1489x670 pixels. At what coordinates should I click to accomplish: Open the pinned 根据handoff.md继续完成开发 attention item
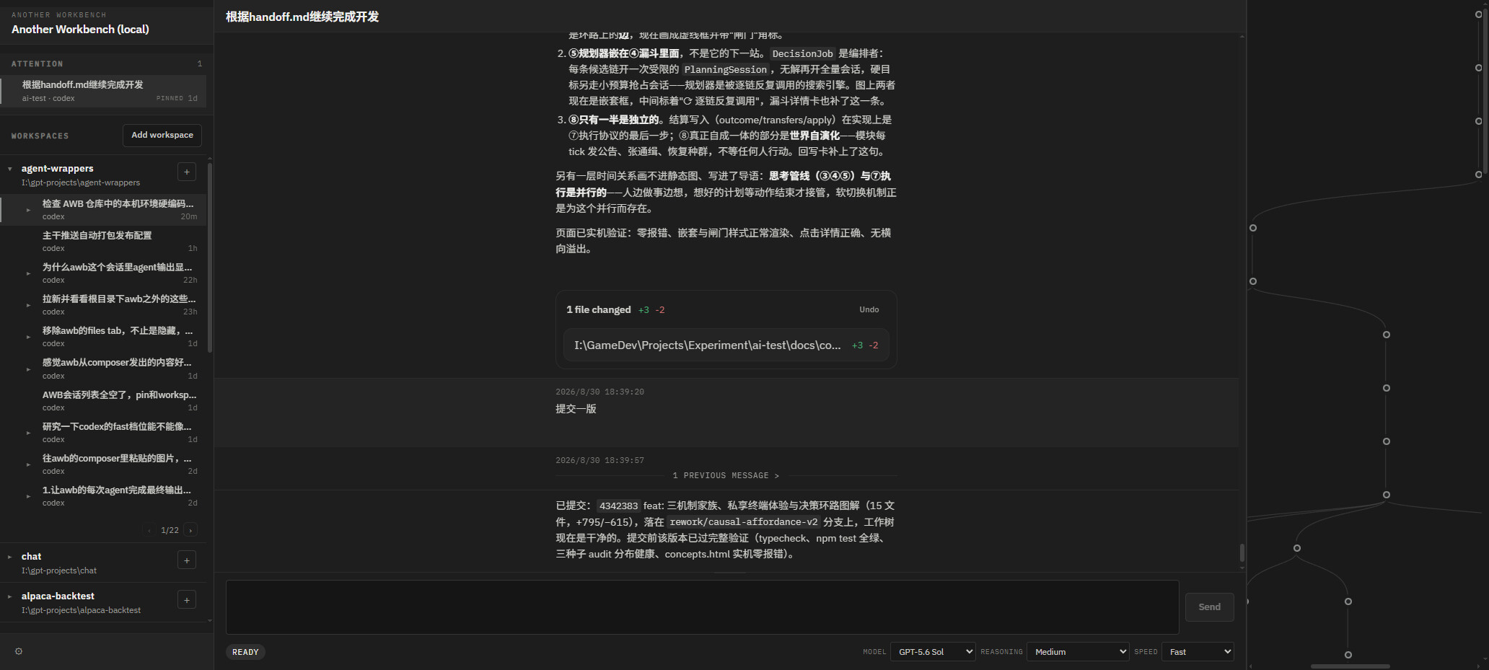[x=103, y=90]
